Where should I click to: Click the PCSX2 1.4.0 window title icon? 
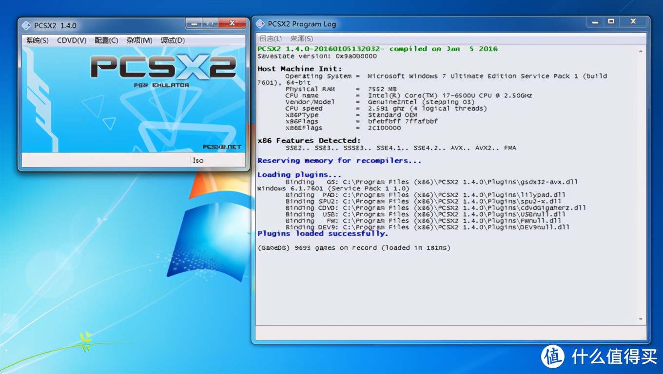(x=26, y=25)
